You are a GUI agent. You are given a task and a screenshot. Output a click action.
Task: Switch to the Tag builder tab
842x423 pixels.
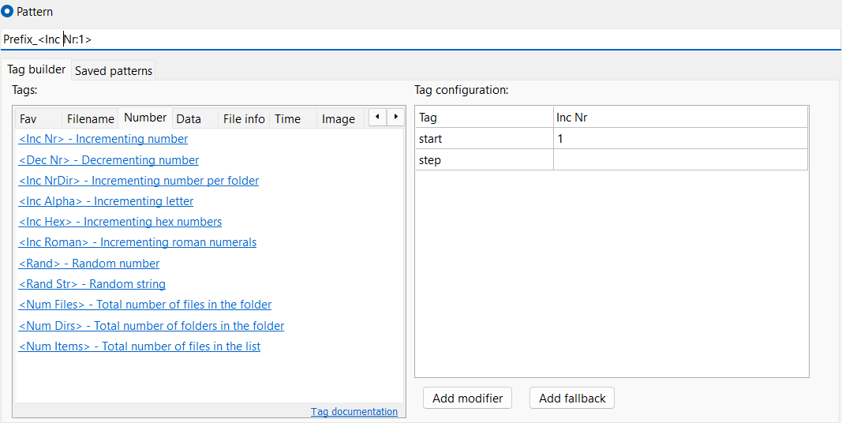36,69
